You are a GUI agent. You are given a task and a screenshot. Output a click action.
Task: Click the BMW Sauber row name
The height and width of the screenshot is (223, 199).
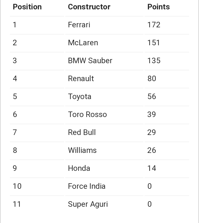click(90, 61)
